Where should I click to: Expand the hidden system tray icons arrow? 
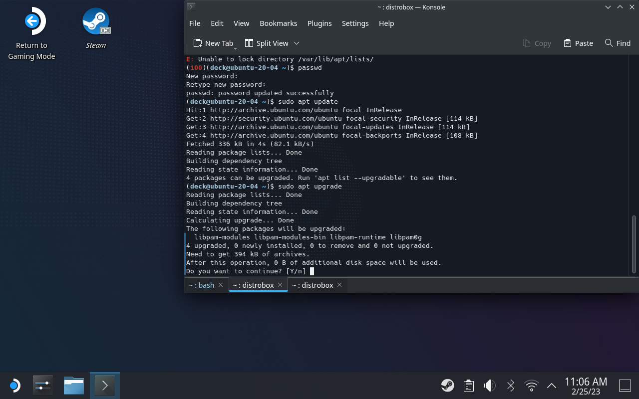point(552,386)
